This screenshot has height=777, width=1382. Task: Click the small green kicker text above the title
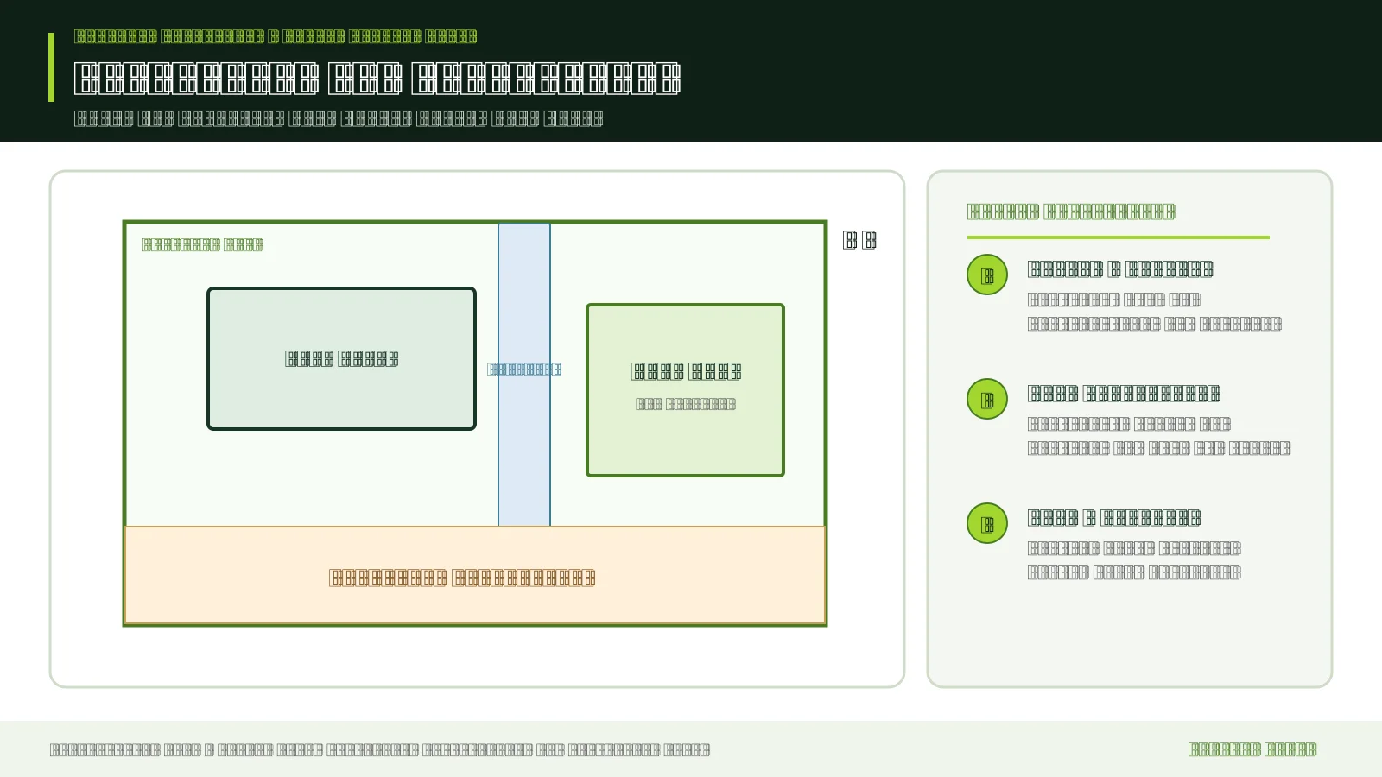coord(276,36)
